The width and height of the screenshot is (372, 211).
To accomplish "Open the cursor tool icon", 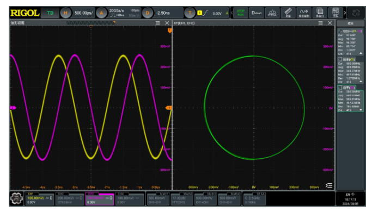I will coord(336,13).
